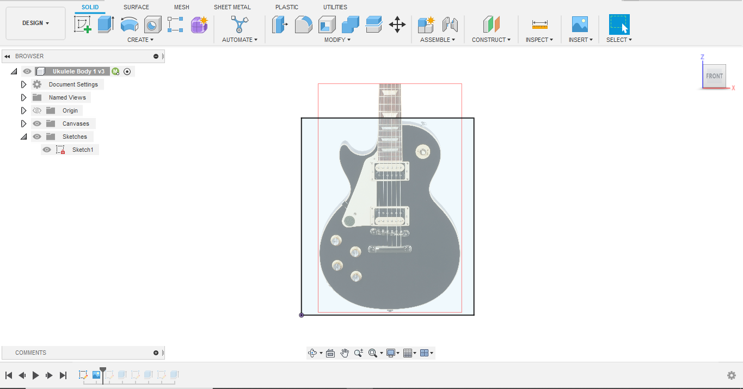Open the CONSTRUCT dropdown menu
The height and width of the screenshot is (389, 743).
[491, 40]
